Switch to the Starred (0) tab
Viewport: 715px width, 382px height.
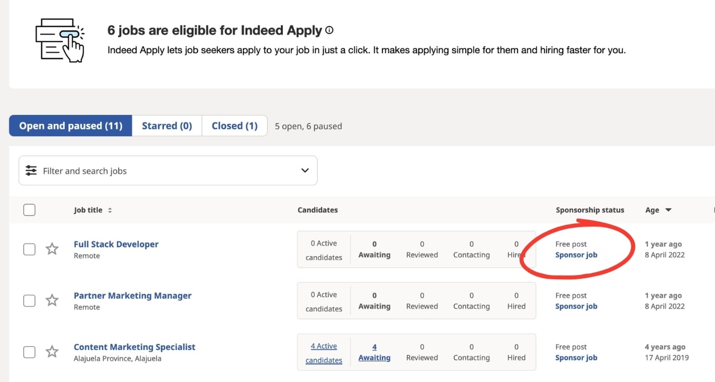[x=167, y=126]
